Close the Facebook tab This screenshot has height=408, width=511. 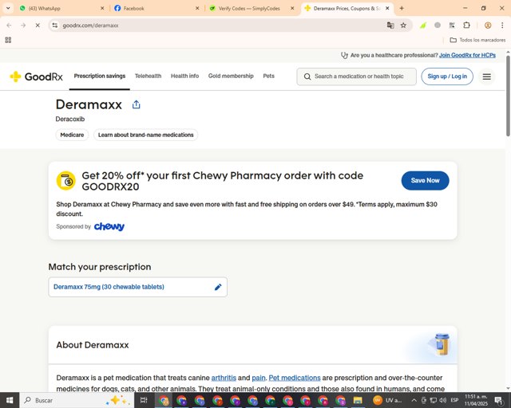click(197, 8)
